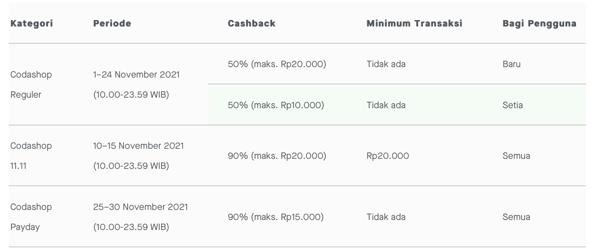Click the 50% (maks. Rp10.000) cashback cell
Viewport: 592px width, 251px height.
click(276, 105)
